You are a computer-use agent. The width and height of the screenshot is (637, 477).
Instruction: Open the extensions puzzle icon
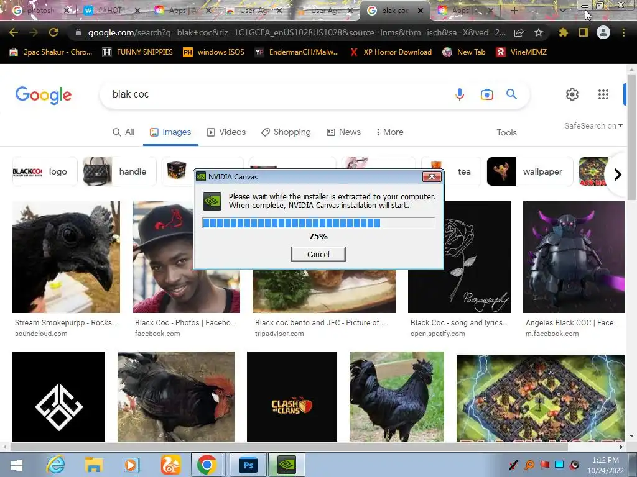(x=563, y=32)
